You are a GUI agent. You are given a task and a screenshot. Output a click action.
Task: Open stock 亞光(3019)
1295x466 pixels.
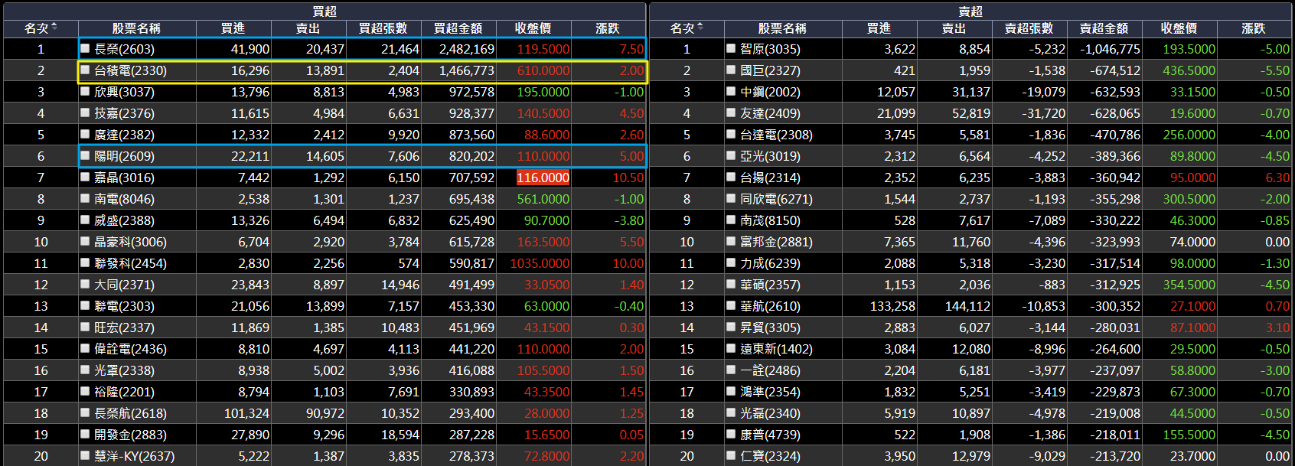[x=770, y=156]
